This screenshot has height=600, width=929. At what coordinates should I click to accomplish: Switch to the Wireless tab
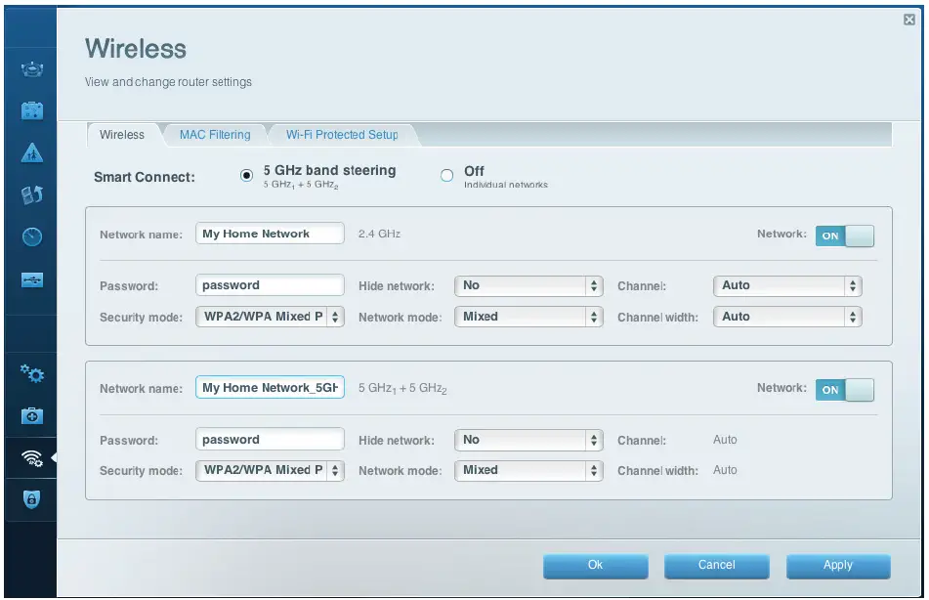tap(122, 135)
